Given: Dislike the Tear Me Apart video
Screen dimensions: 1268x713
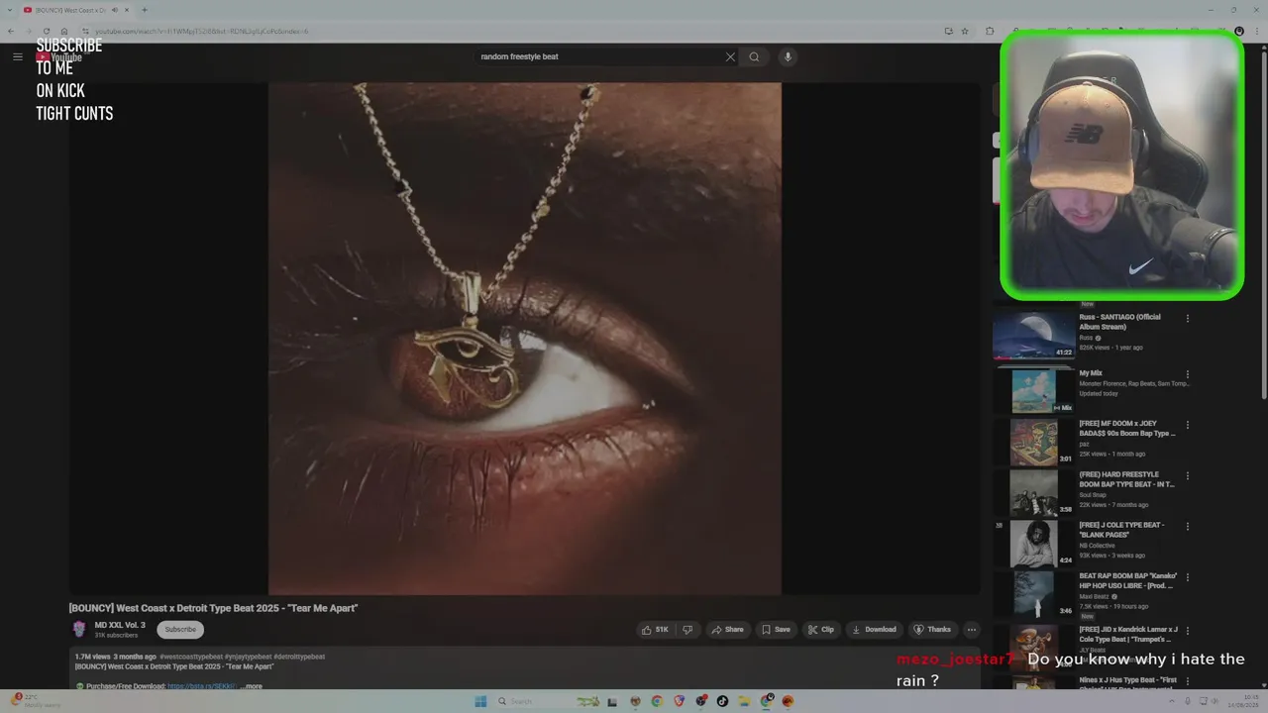Looking at the screenshot, I should pos(687,630).
